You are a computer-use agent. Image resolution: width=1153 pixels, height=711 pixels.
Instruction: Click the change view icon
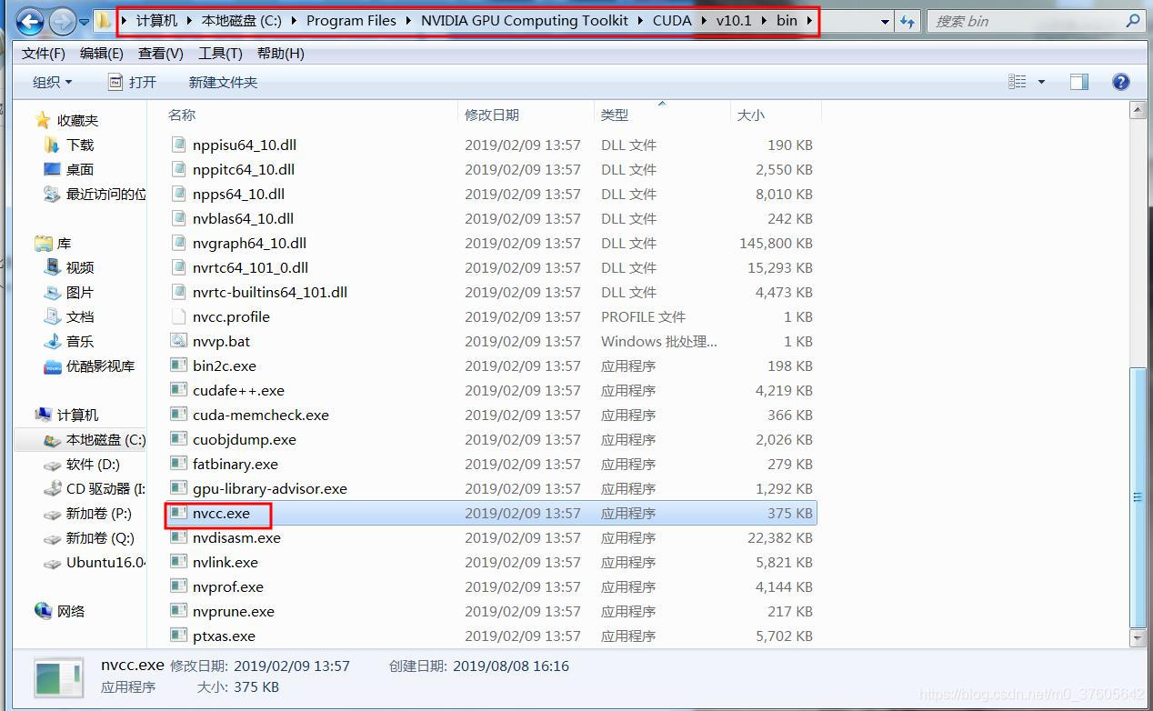[1018, 82]
